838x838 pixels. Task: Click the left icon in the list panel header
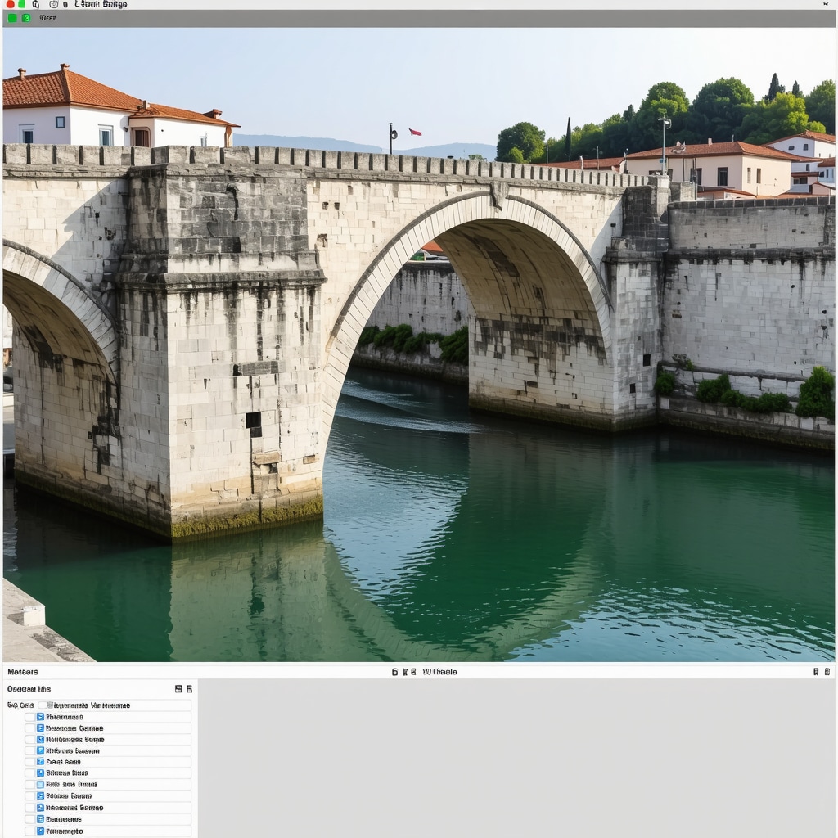point(178,689)
